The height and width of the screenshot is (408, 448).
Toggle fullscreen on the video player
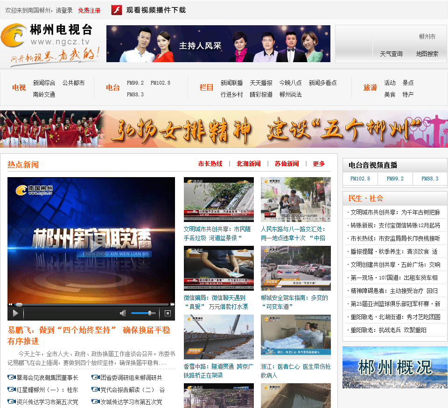click(x=168, y=313)
